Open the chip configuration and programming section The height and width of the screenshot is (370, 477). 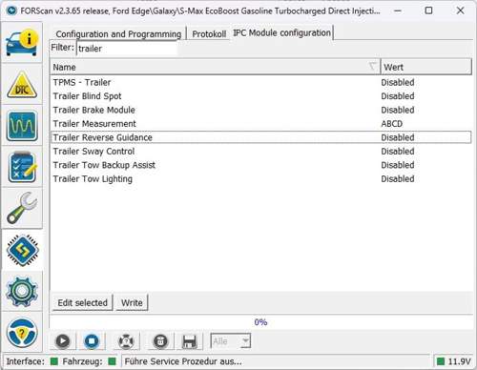coord(22,250)
